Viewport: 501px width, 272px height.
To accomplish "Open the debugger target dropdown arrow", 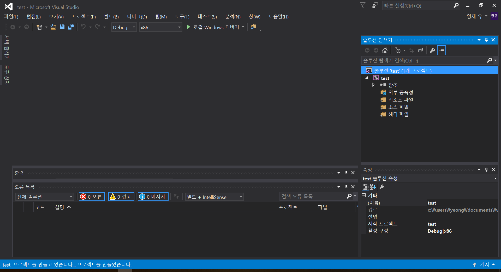I will tap(243, 27).
